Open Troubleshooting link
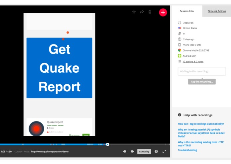Image resolution: width=231 pixels, height=164 pixels. [187, 150]
